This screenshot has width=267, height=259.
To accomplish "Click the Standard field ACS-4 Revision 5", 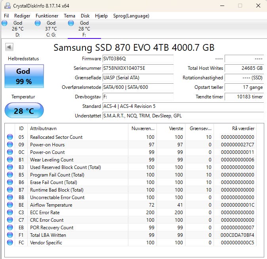I will [x=183, y=106].
